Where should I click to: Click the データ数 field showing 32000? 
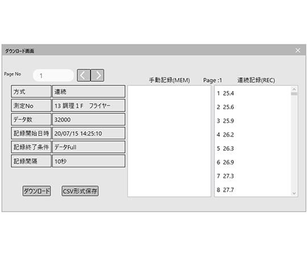pyautogui.click(x=89, y=119)
